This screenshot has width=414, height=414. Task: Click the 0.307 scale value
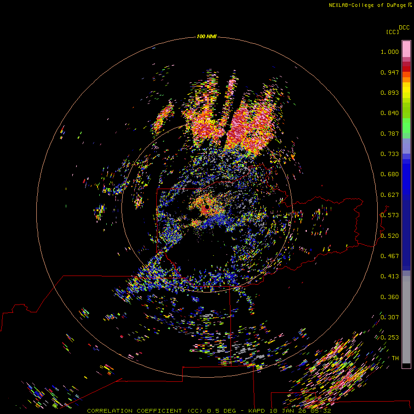390,317
